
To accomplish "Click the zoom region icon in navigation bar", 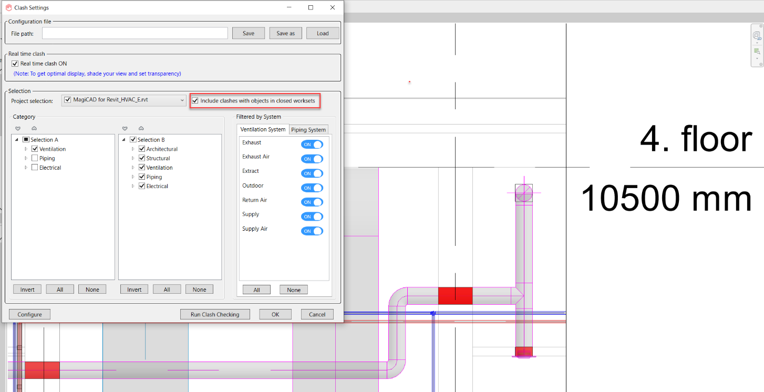I will [757, 51].
